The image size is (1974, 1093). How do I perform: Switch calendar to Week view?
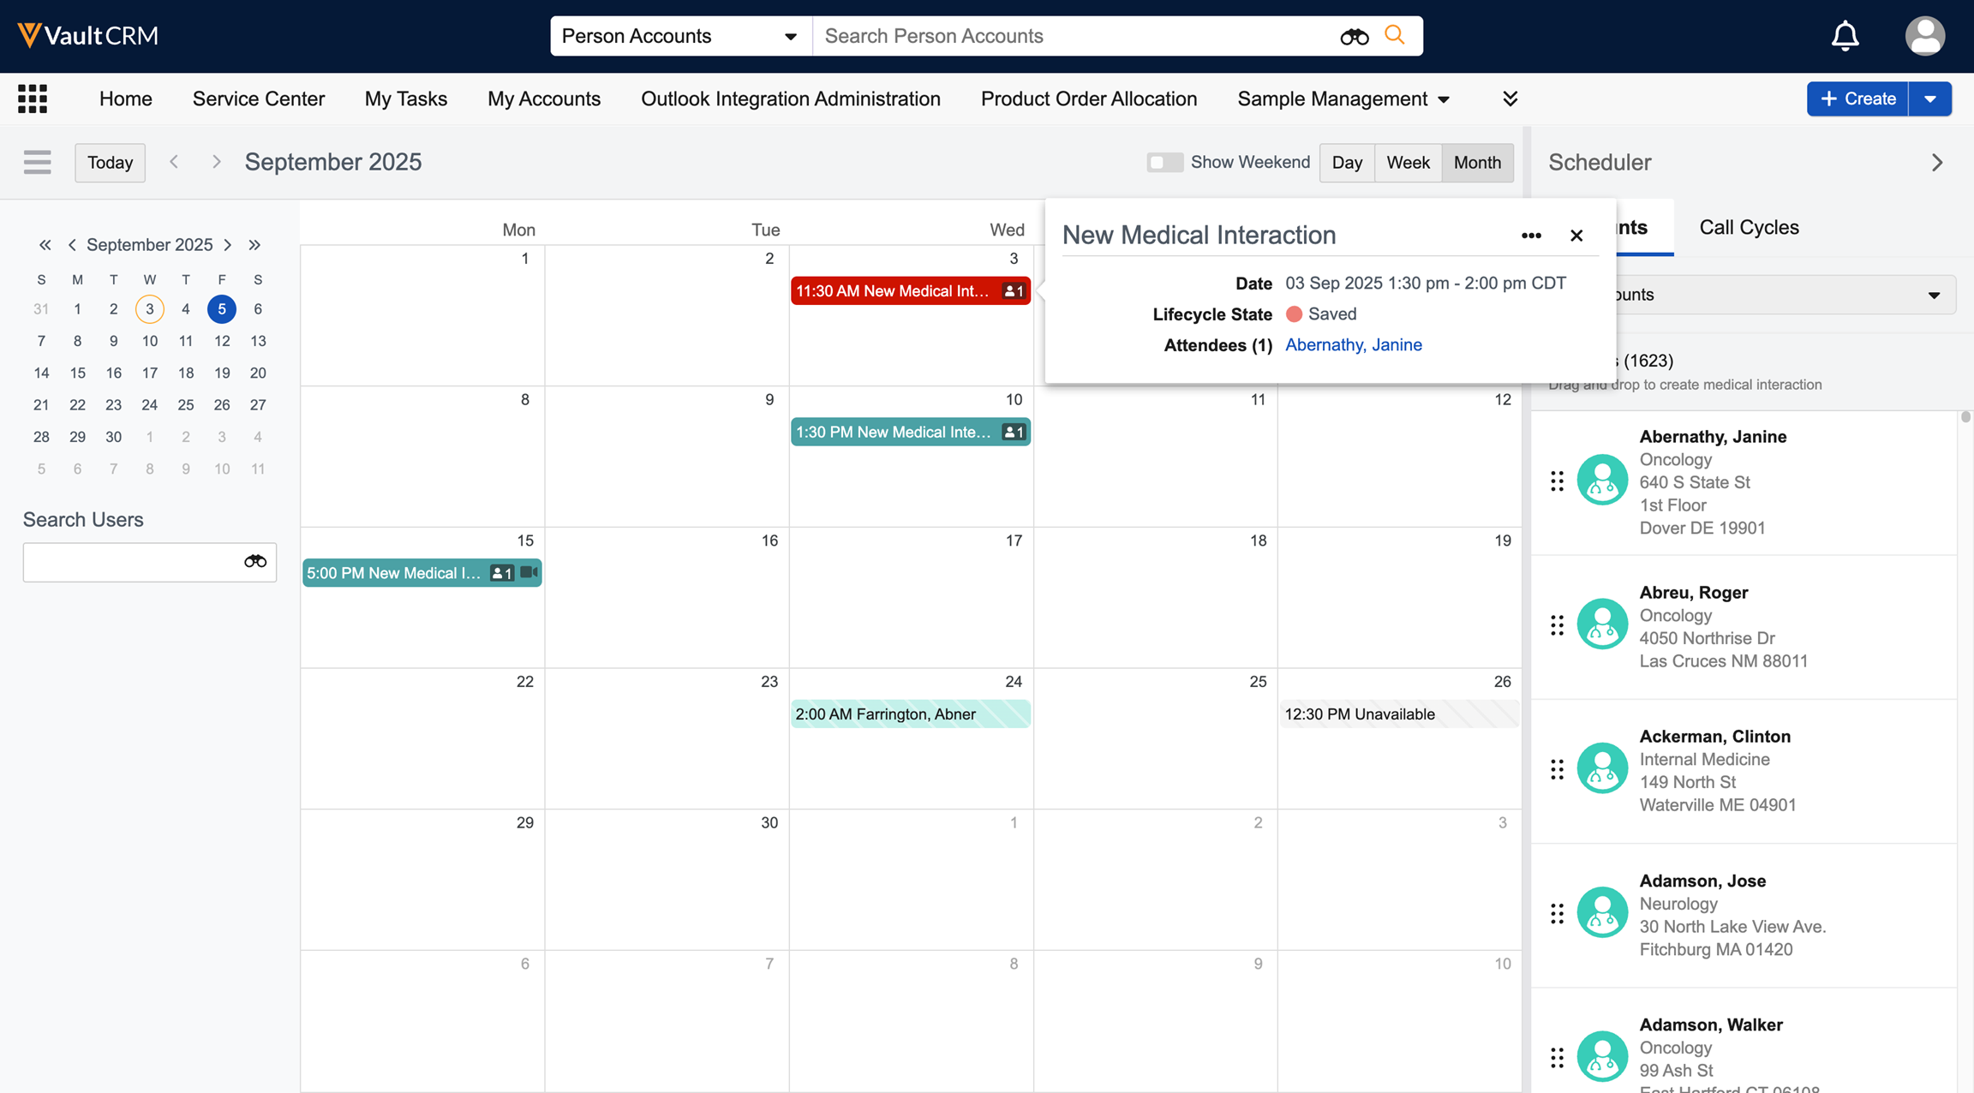tap(1408, 162)
